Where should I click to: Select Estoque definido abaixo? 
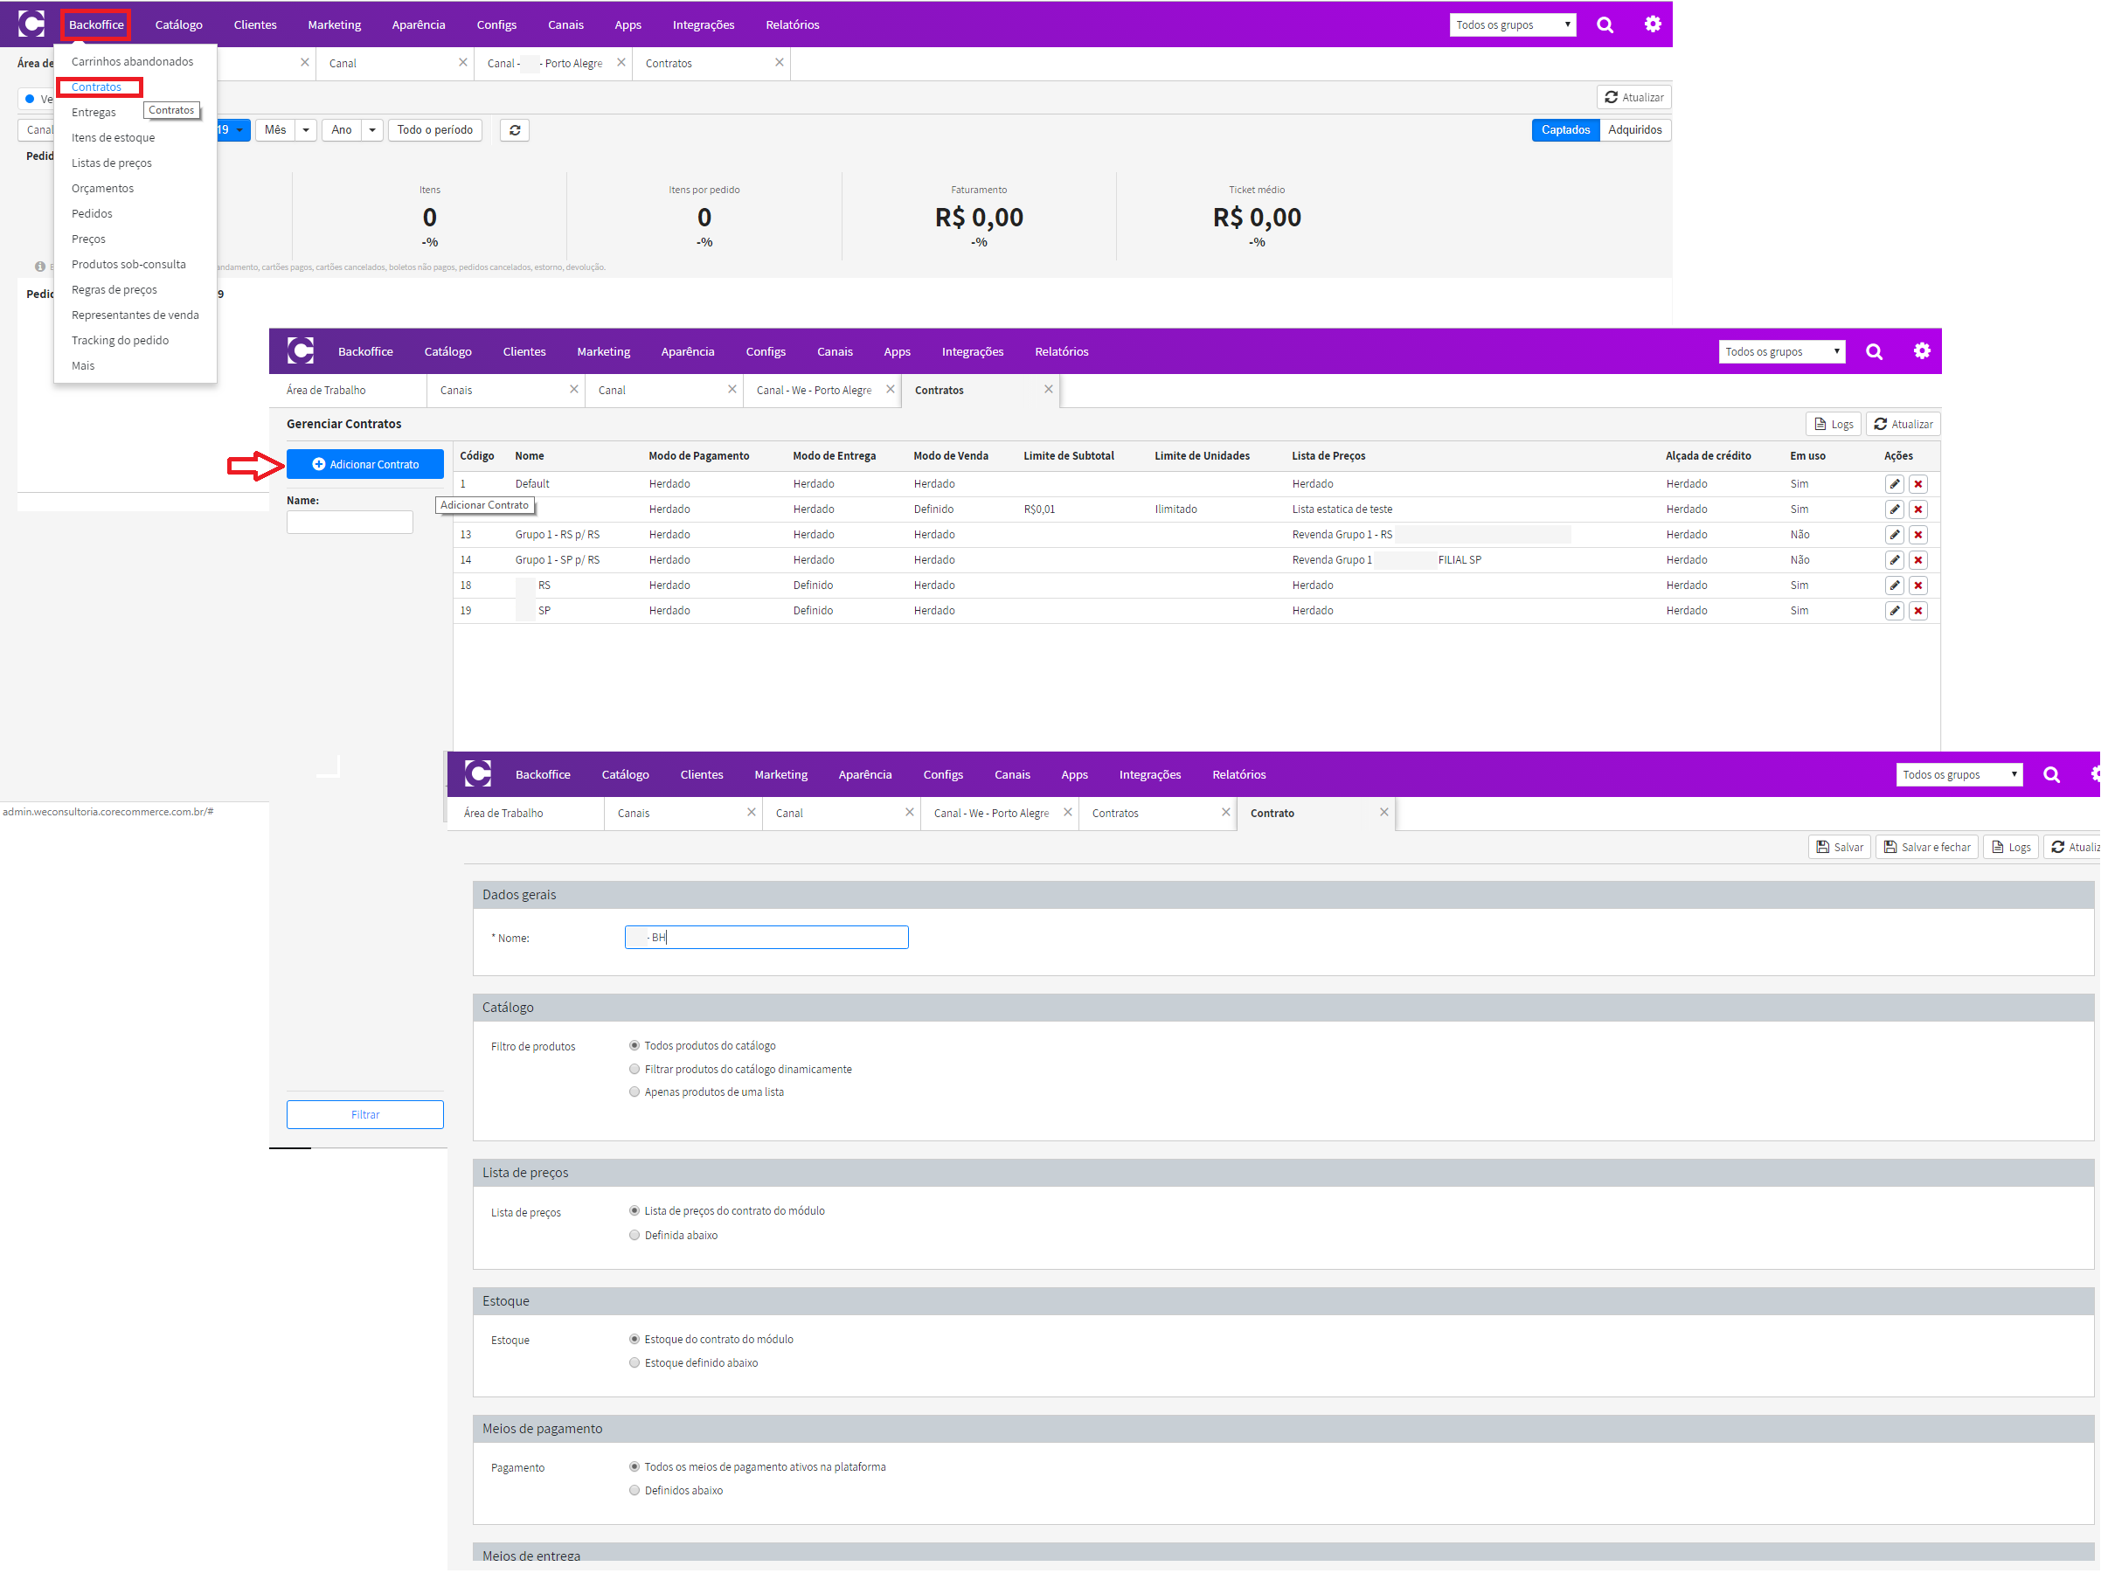click(634, 1364)
